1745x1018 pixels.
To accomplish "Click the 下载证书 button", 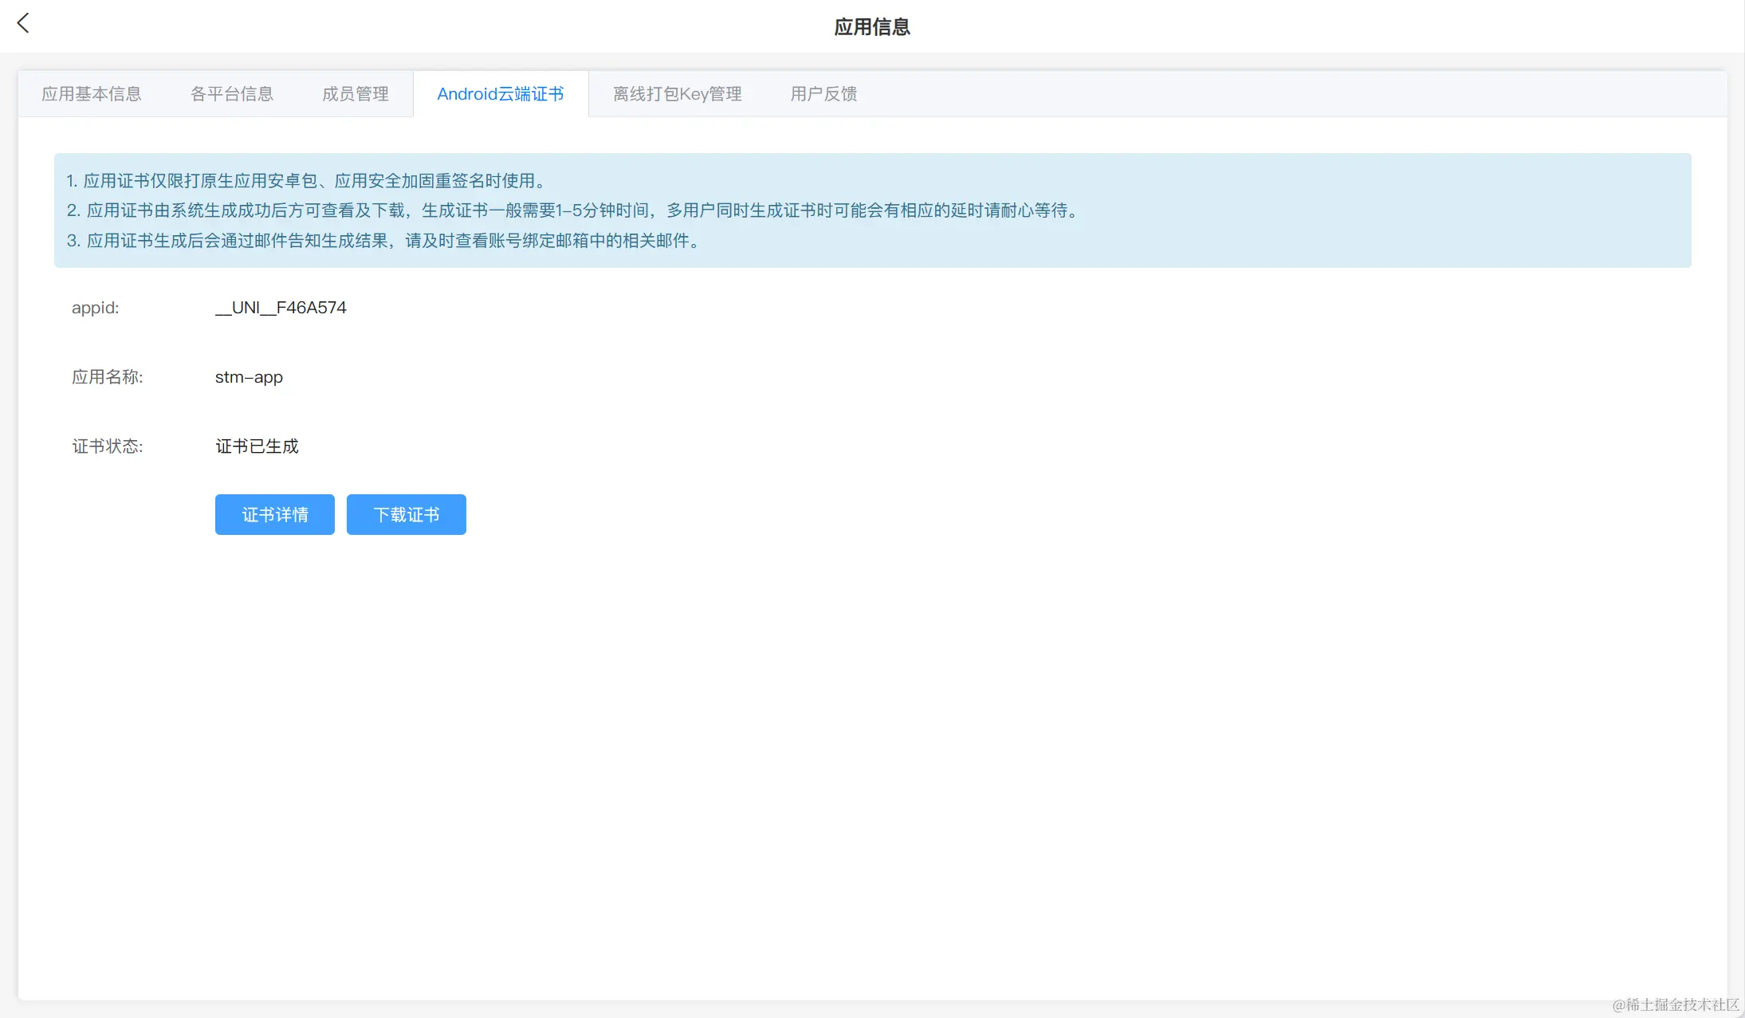I will click(x=406, y=515).
